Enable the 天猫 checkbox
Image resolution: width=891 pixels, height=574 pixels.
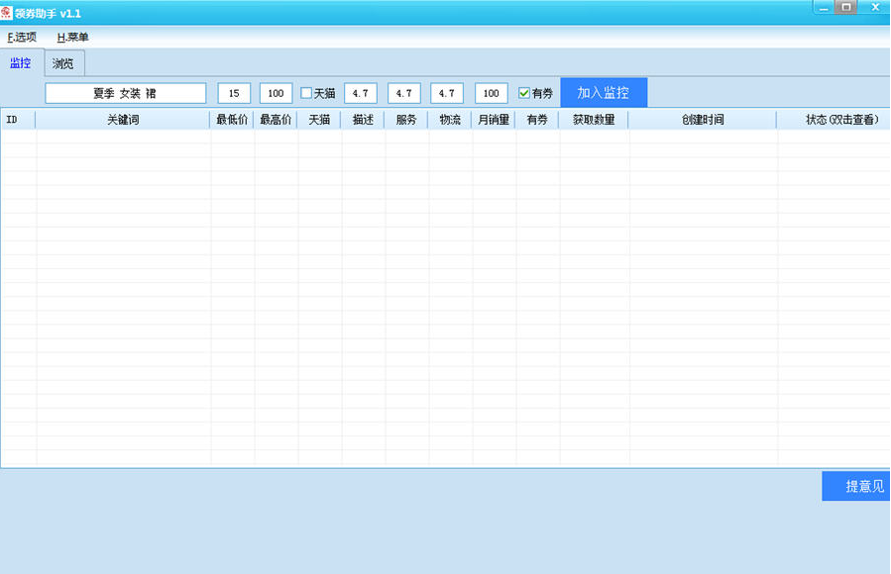point(306,93)
